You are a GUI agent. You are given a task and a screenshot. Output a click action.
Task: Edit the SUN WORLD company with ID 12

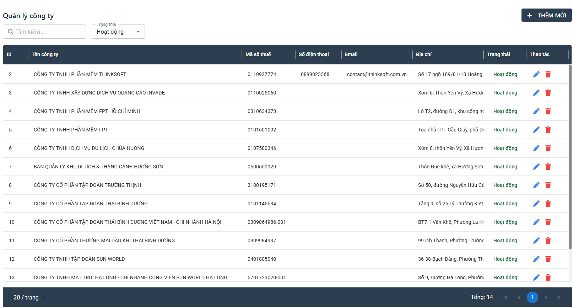(536, 259)
